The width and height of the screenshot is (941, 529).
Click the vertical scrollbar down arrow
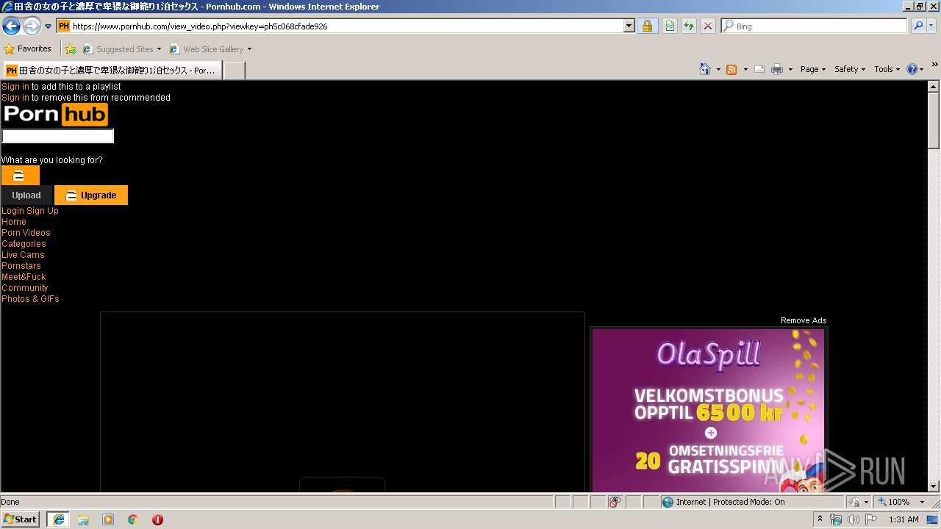point(934,486)
